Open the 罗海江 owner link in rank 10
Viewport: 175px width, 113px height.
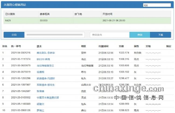(x=41, y=110)
